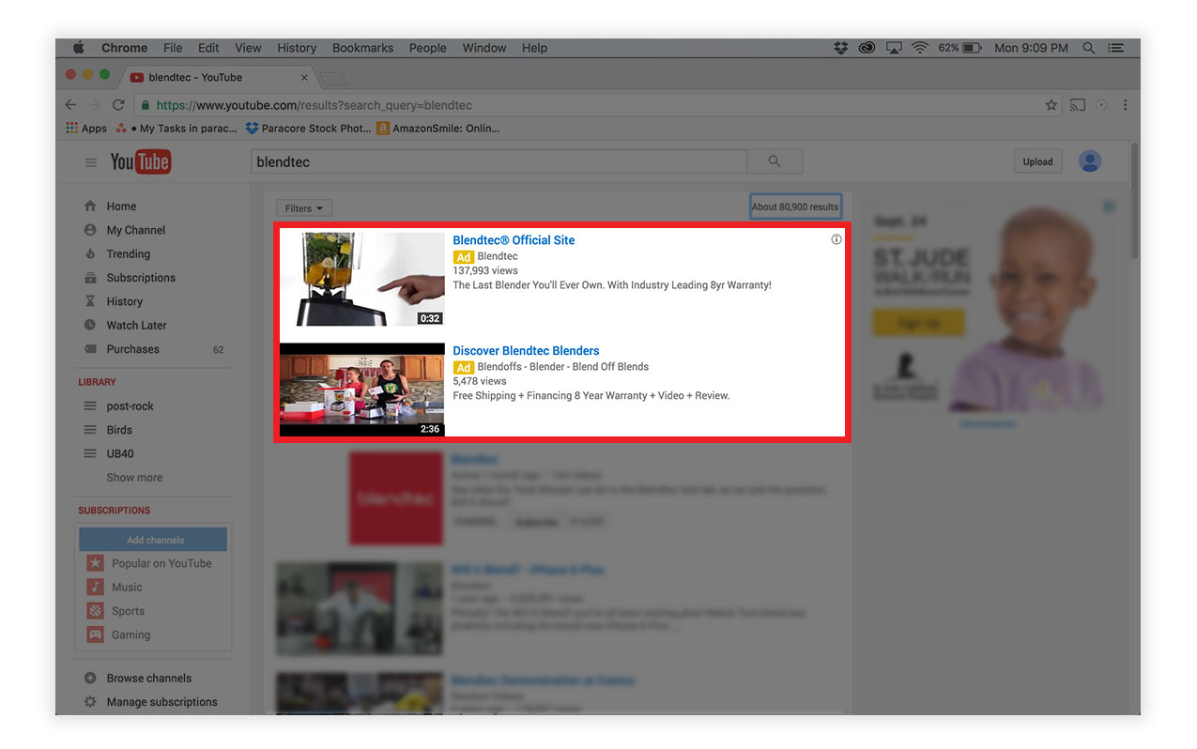
Task: Click Add channels button
Action: pos(153,540)
